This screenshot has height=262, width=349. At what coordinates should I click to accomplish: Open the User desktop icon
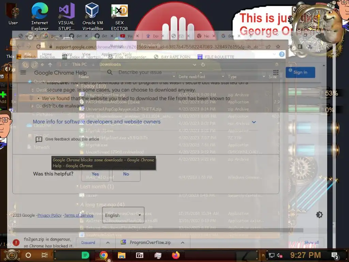coord(13,14)
